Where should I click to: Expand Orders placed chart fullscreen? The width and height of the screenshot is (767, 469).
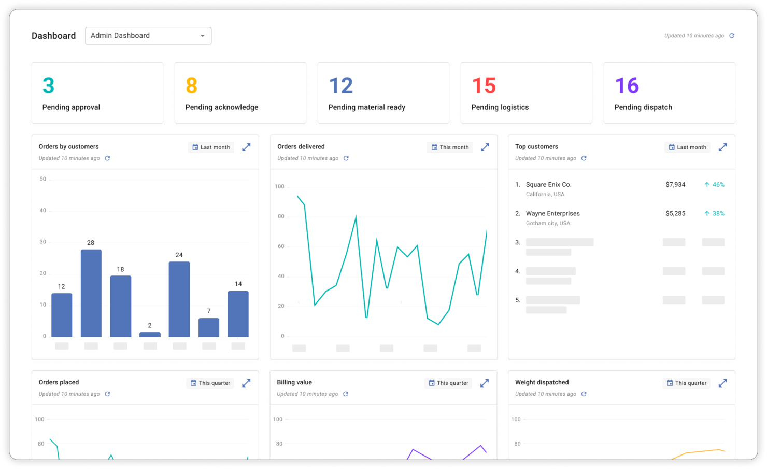pos(246,383)
